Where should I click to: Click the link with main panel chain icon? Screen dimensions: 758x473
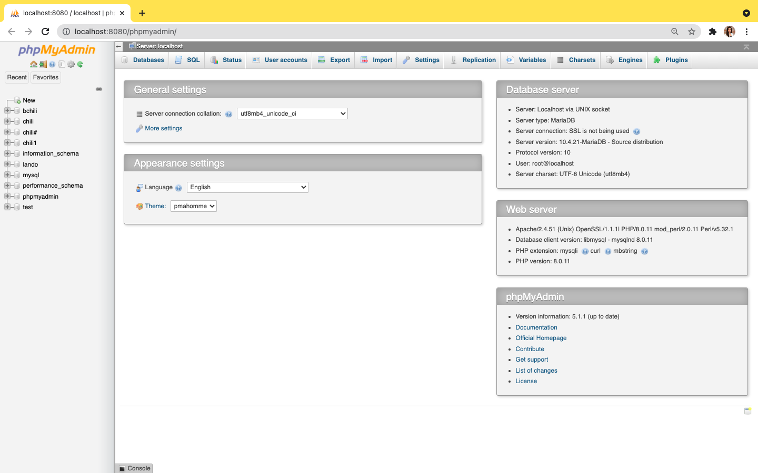(x=99, y=89)
